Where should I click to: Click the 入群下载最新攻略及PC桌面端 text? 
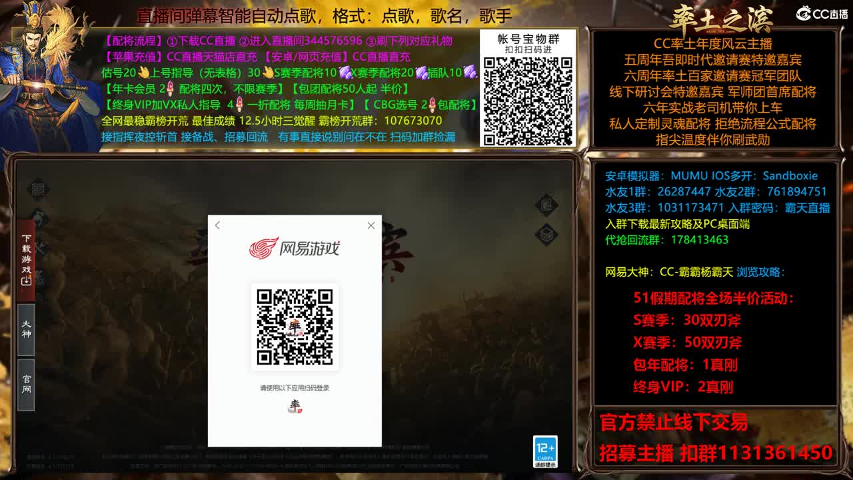click(x=677, y=224)
